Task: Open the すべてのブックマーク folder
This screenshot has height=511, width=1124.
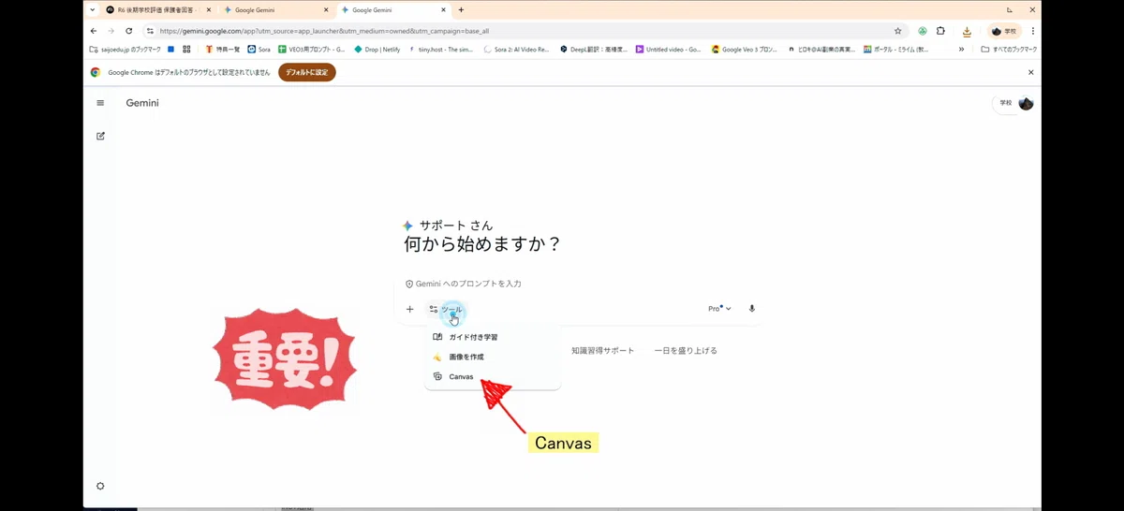Action: (x=1009, y=50)
